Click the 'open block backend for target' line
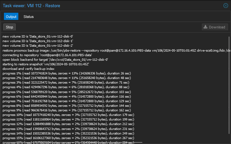The image size is (231, 144). click(x=55, y=59)
